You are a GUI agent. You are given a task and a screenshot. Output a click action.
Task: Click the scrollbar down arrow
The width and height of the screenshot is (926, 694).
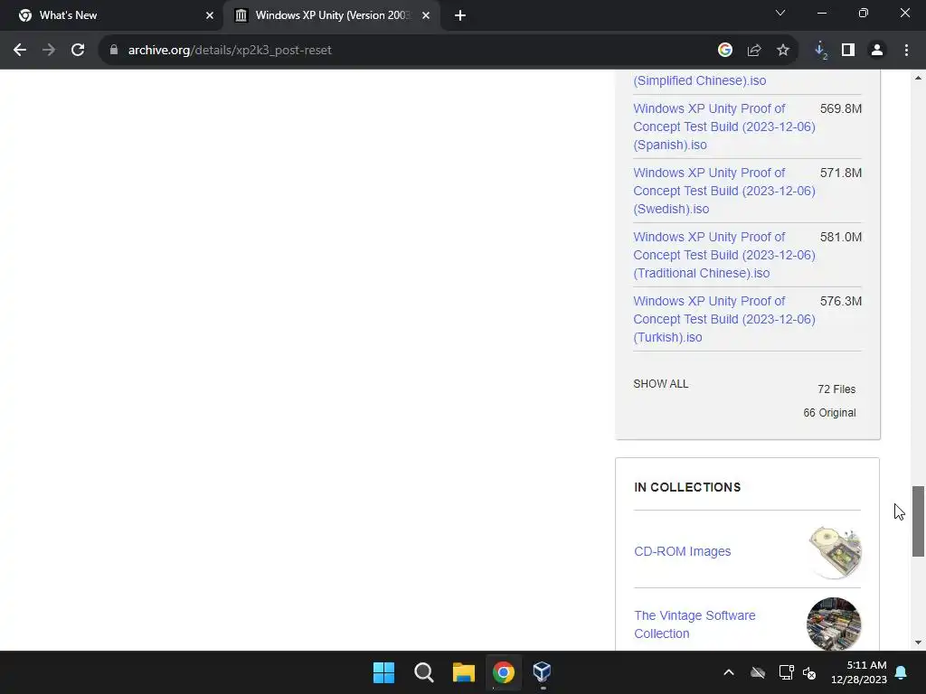tap(918, 642)
